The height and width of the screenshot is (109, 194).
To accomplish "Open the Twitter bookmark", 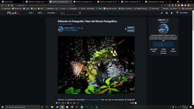I will pos(99,8).
